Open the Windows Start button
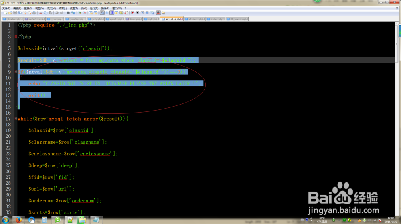The width and height of the screenshot is (401, 224). point(5,220)
